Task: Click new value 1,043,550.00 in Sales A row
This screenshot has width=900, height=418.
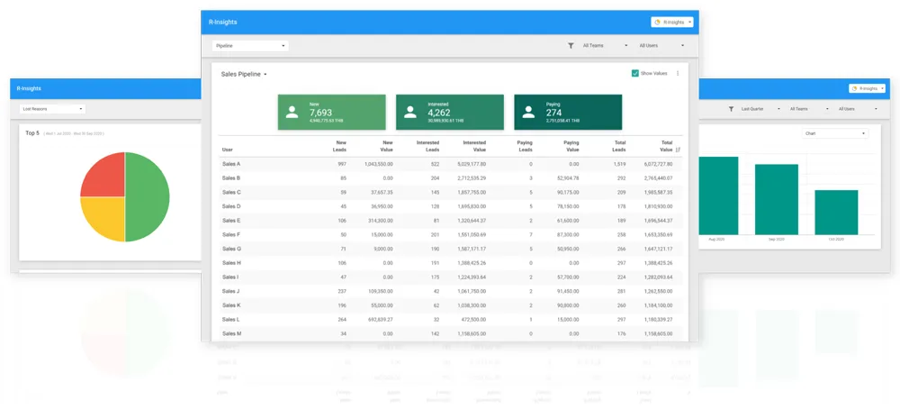Action: pos(379,164)
